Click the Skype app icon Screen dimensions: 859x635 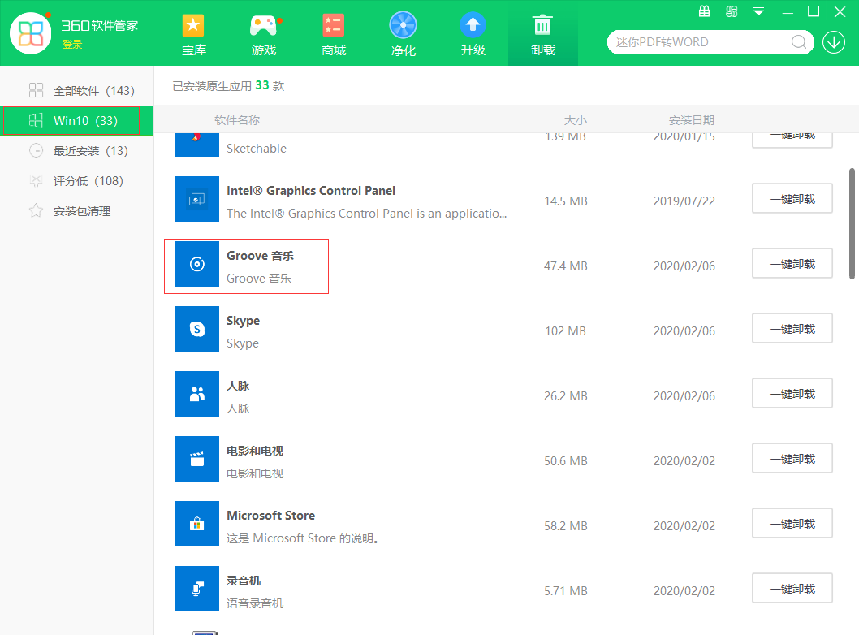(x=196, y=329)
